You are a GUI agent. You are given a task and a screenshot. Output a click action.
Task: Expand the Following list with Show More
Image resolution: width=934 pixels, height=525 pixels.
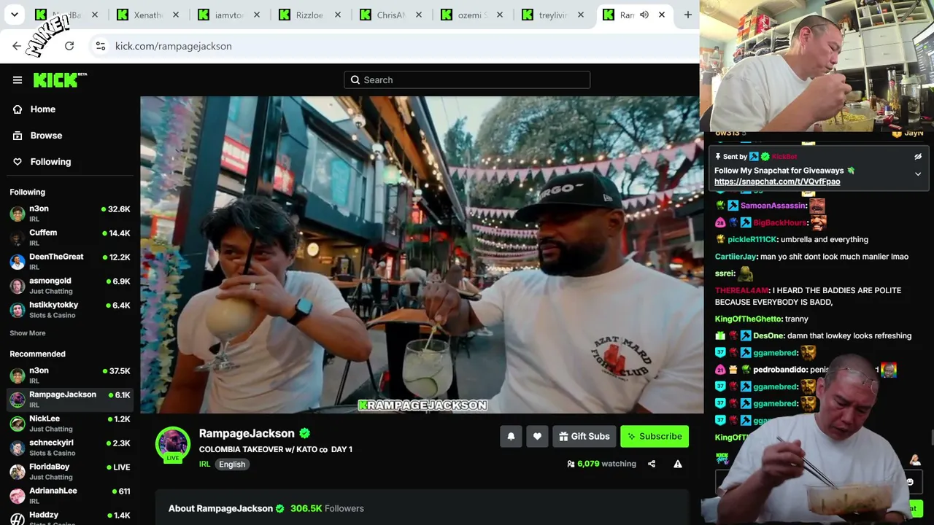click(28, 333)
